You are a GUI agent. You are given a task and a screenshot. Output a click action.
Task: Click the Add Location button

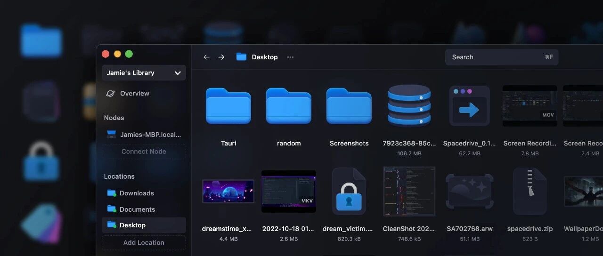point(144,242)
